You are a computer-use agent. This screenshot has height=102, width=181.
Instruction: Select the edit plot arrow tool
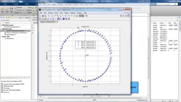49,16
